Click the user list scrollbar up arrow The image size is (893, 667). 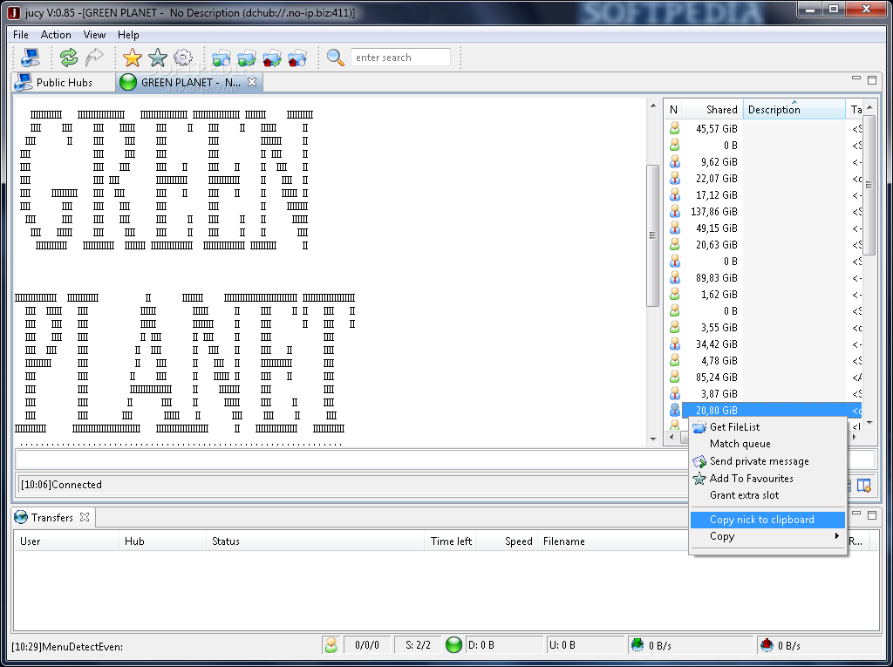coord(869,107)
